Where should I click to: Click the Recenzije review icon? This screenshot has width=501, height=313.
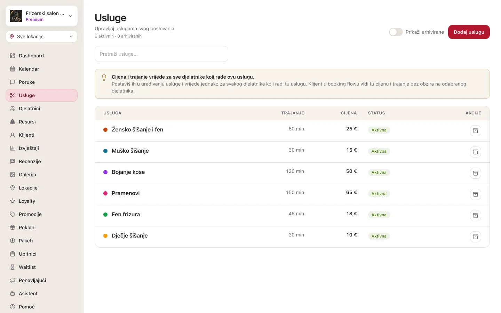[x=13, y=161]
